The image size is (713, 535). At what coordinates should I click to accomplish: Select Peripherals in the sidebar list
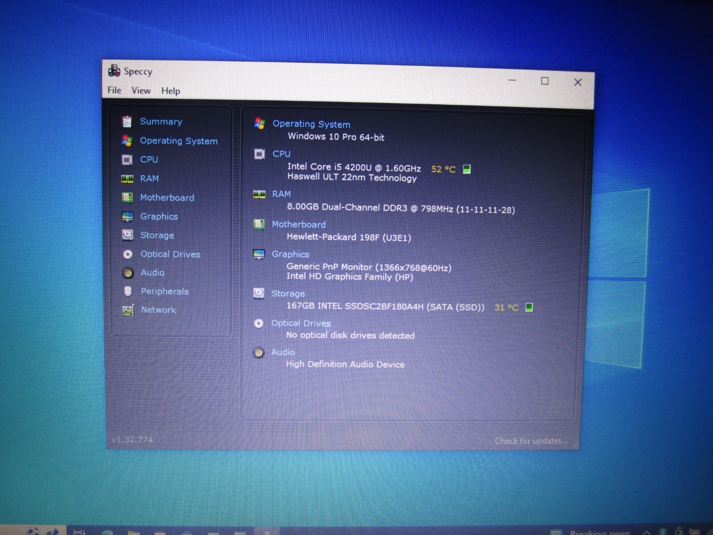pyautogui.click(x=164, y=291)
